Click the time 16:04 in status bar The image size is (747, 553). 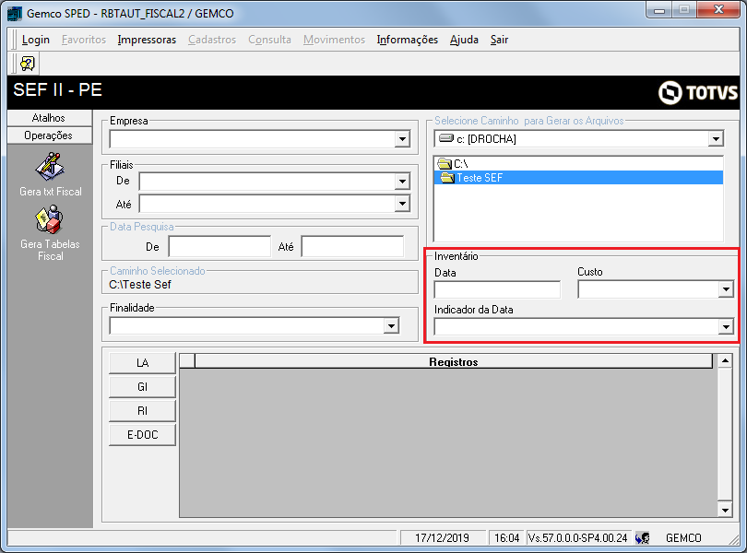(x=507, y=537)
